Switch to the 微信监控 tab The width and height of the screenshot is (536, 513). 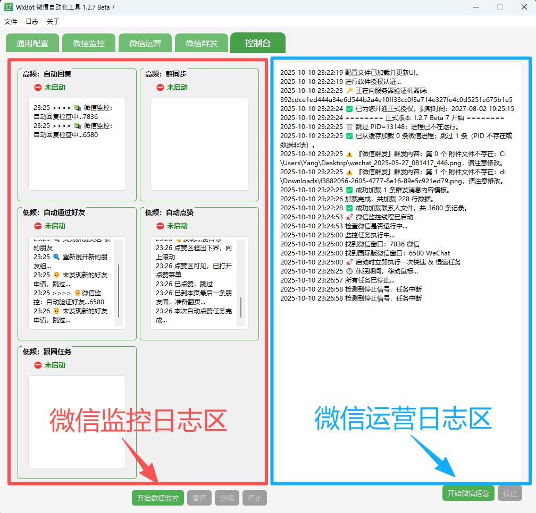(x=89, y=44)
